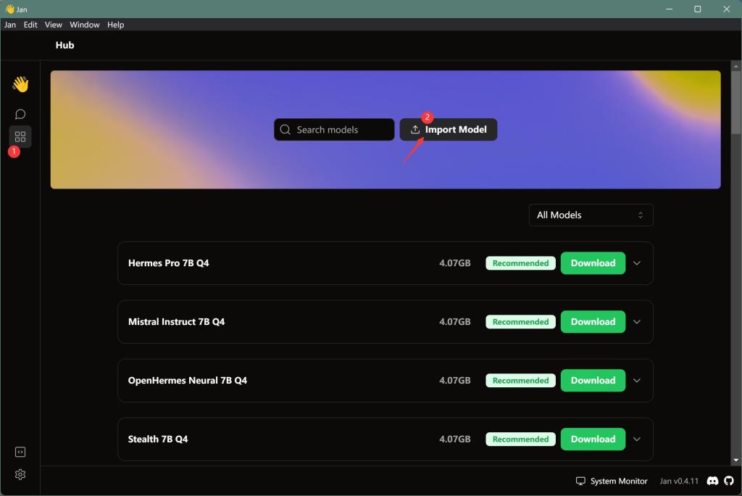This screenshot has height=496, width=742.
Task: Click the Recommended badge for OpenHermes Neural
Action: [x=520, y=381]
